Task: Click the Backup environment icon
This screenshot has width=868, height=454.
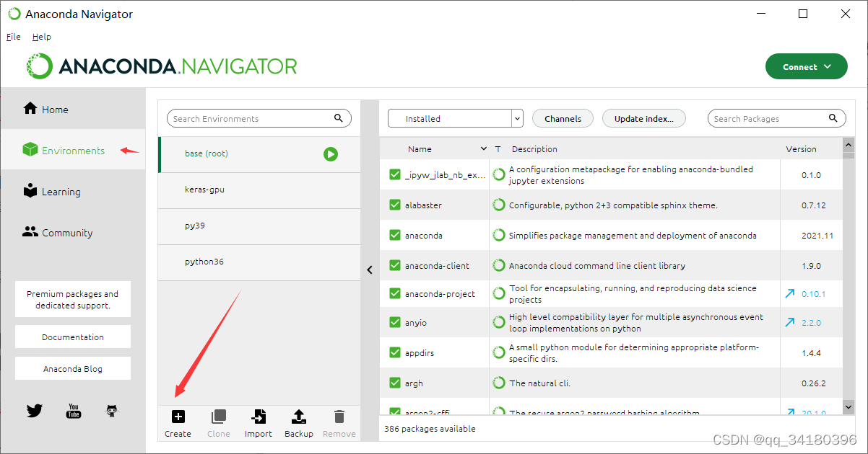Action: pyautogui.click(x=298, y=417)
